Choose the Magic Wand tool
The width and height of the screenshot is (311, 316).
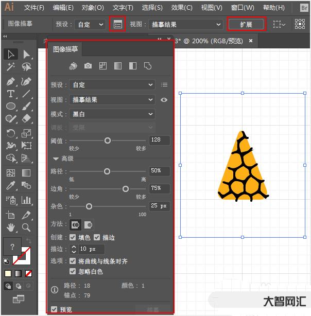11,67
